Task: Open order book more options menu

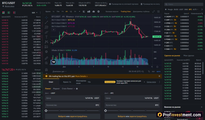Action: [40, 13]
